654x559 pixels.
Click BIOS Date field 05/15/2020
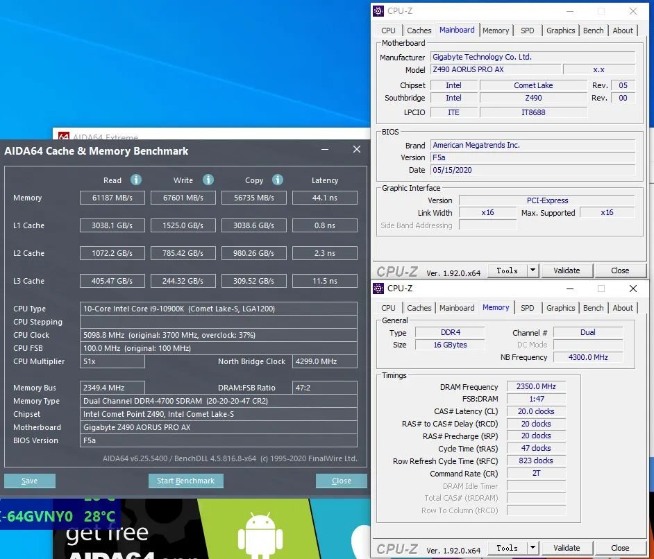click(x=533, y=170)
